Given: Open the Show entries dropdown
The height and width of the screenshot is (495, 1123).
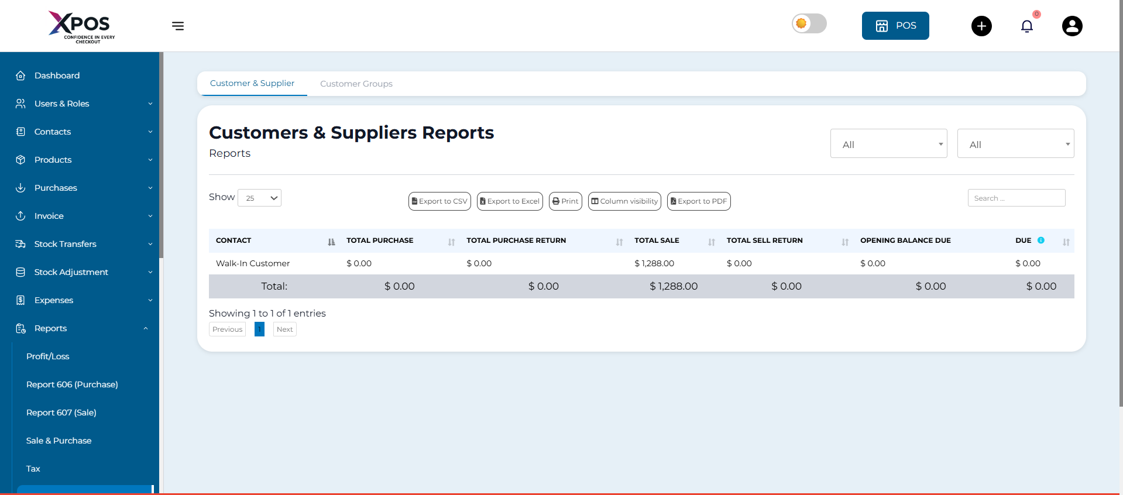Looking at the screenshot, I should click(259, 198).
